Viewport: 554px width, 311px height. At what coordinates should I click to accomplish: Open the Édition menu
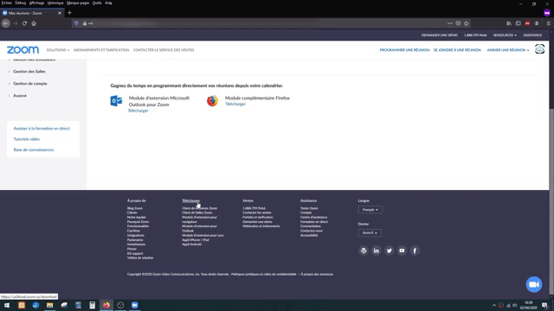21,3
